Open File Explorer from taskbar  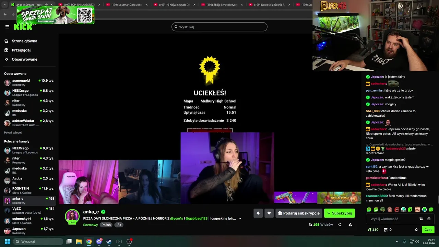79,242
